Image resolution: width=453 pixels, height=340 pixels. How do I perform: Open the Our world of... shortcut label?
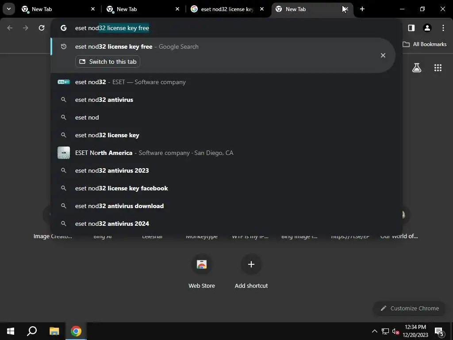click(399, 236)
